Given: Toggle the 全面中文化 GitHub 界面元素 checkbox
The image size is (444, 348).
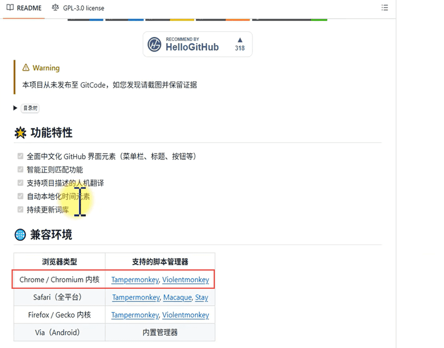Looking at the screenshot, I should [20, 156].
